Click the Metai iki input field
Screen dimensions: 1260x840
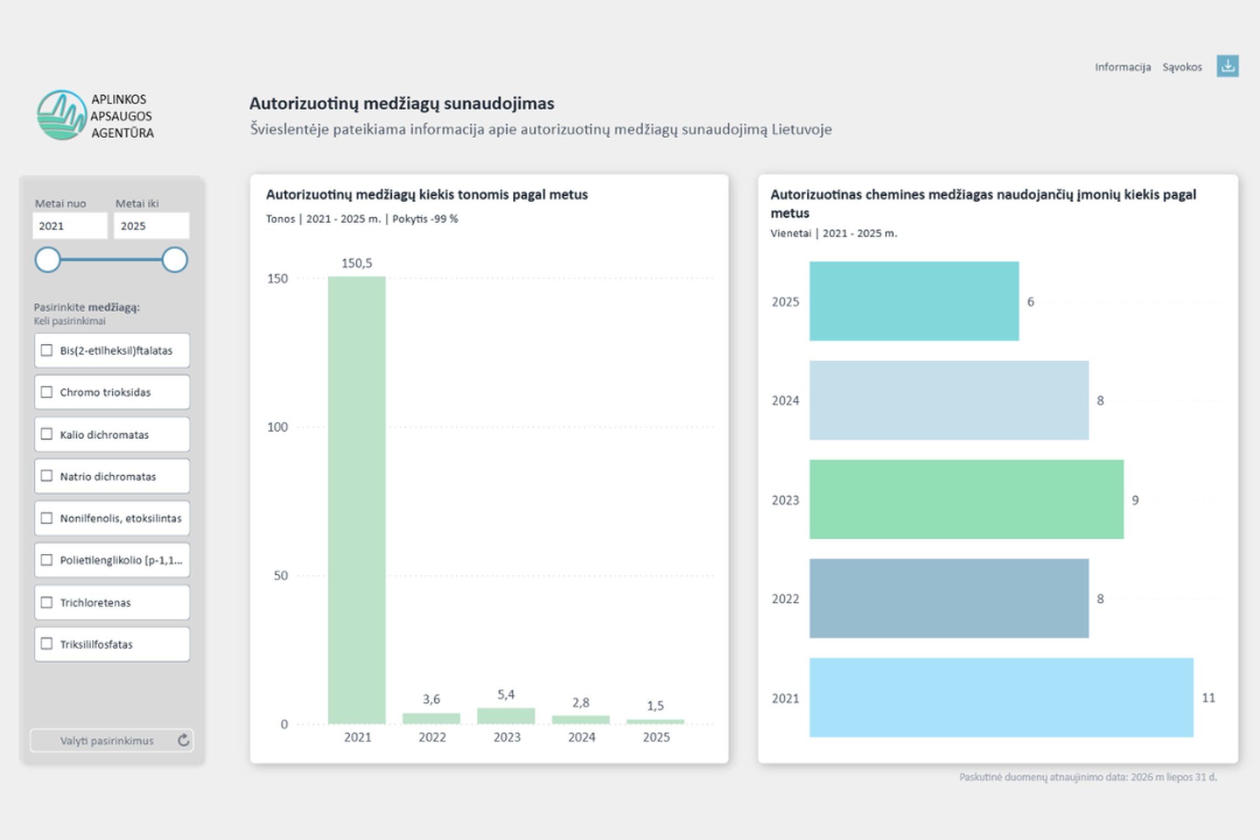pos(151,226)
